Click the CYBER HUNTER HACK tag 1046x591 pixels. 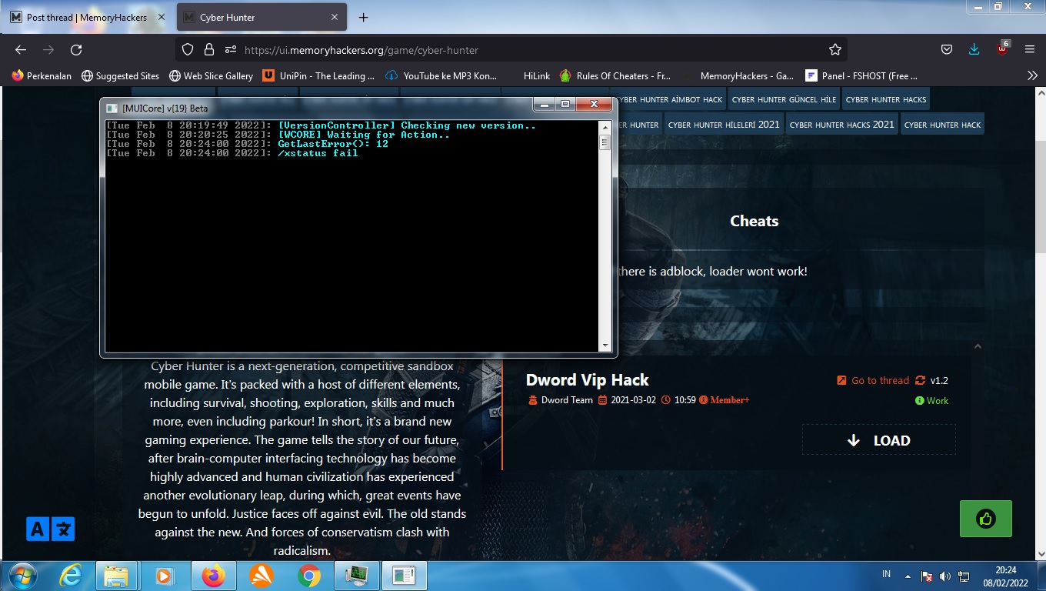coord(942,124)
